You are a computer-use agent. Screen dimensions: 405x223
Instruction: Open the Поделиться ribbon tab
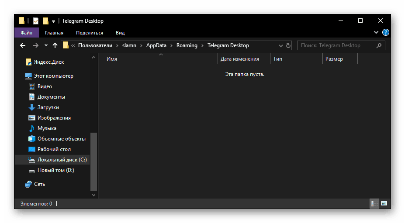coord(90,33)
